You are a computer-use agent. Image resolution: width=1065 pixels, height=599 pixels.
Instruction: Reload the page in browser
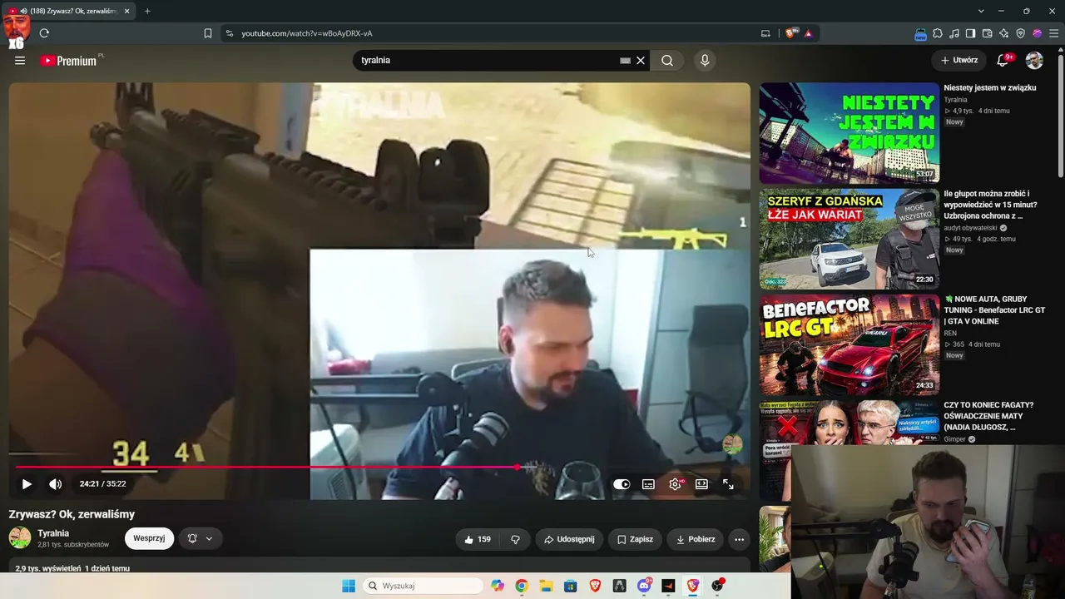click(44, 33)
